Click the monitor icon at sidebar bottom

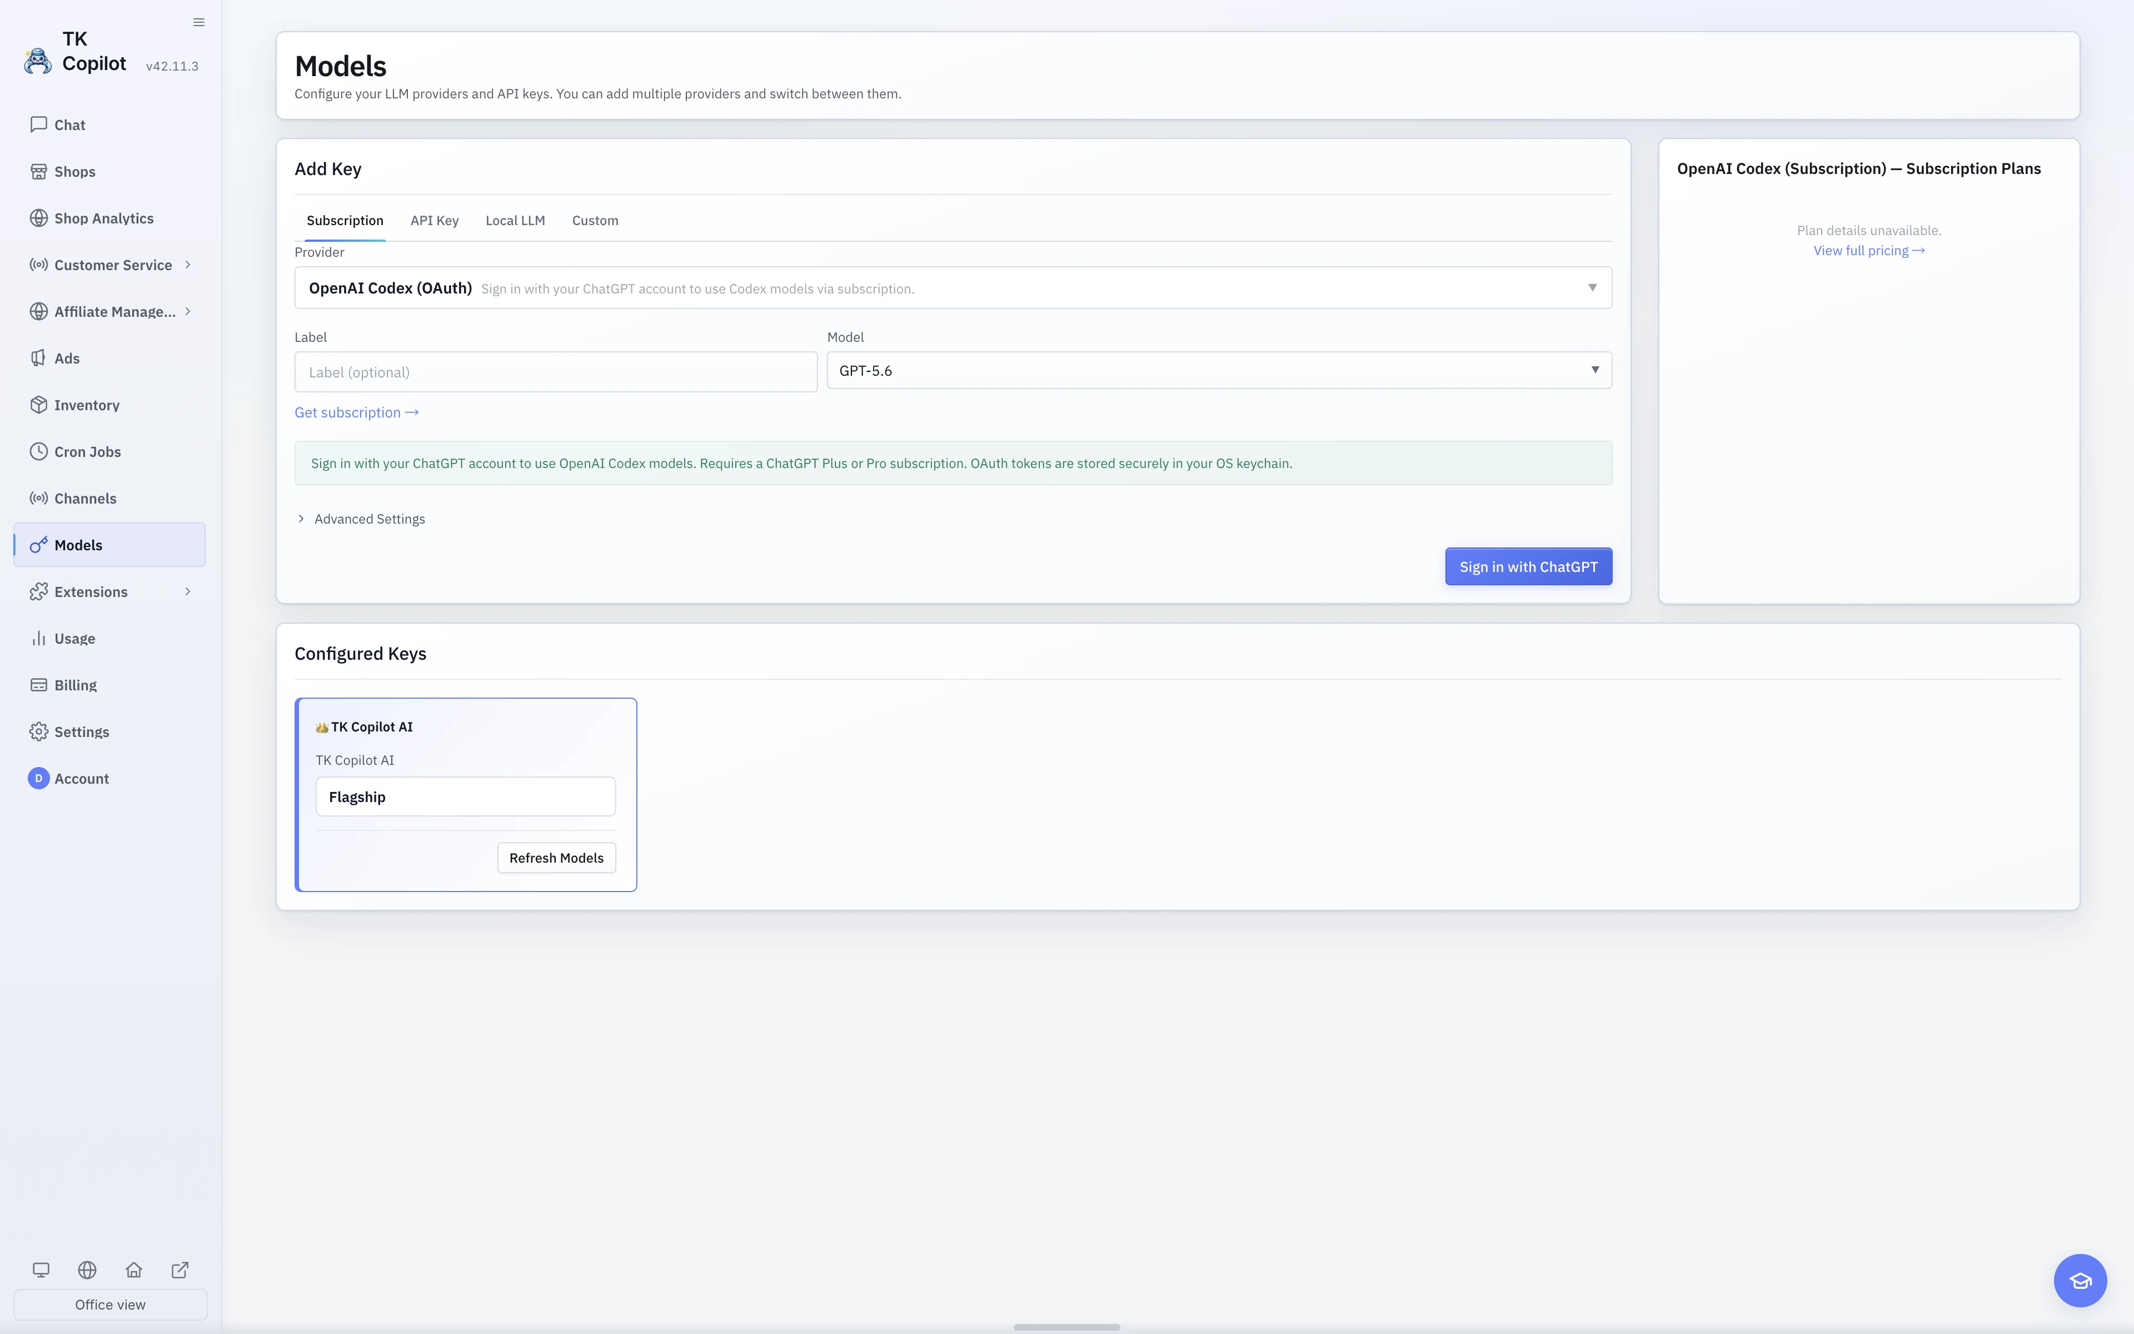click(x=41, y=1270)
